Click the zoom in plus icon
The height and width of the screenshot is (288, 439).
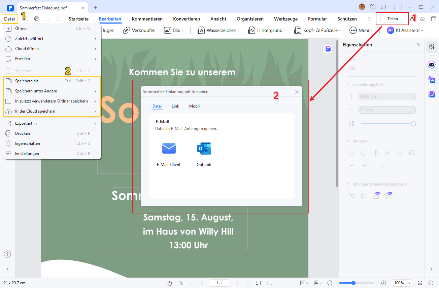pos(383,283)
